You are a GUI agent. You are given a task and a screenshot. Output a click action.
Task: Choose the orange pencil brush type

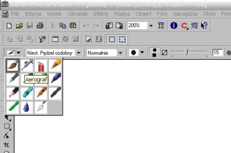(55, 65)
